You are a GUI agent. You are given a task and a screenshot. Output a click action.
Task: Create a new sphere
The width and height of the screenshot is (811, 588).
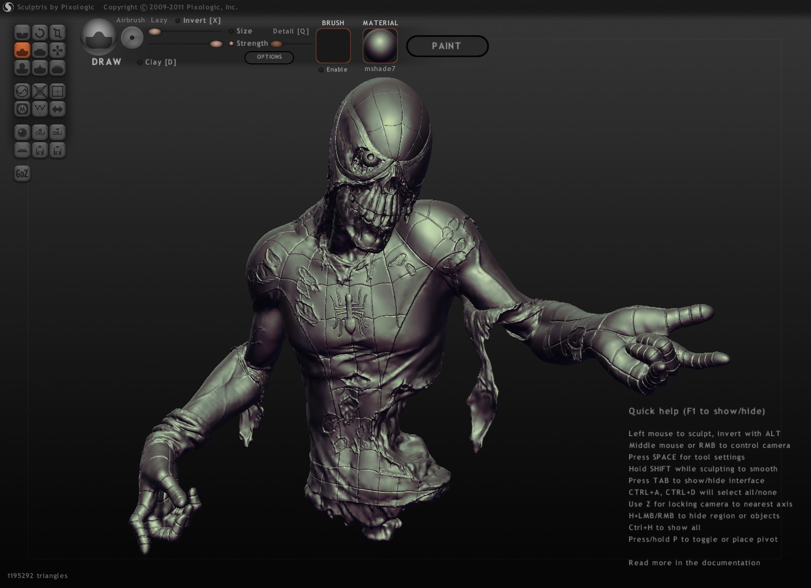[22, 133]
